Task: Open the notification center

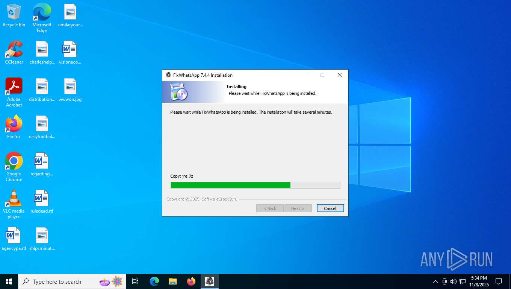Action: tap(499, 281)
